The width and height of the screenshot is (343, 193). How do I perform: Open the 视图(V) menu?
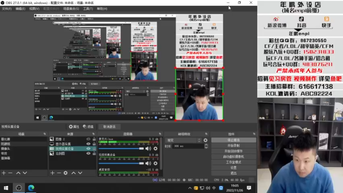click(x=34, y=9)
